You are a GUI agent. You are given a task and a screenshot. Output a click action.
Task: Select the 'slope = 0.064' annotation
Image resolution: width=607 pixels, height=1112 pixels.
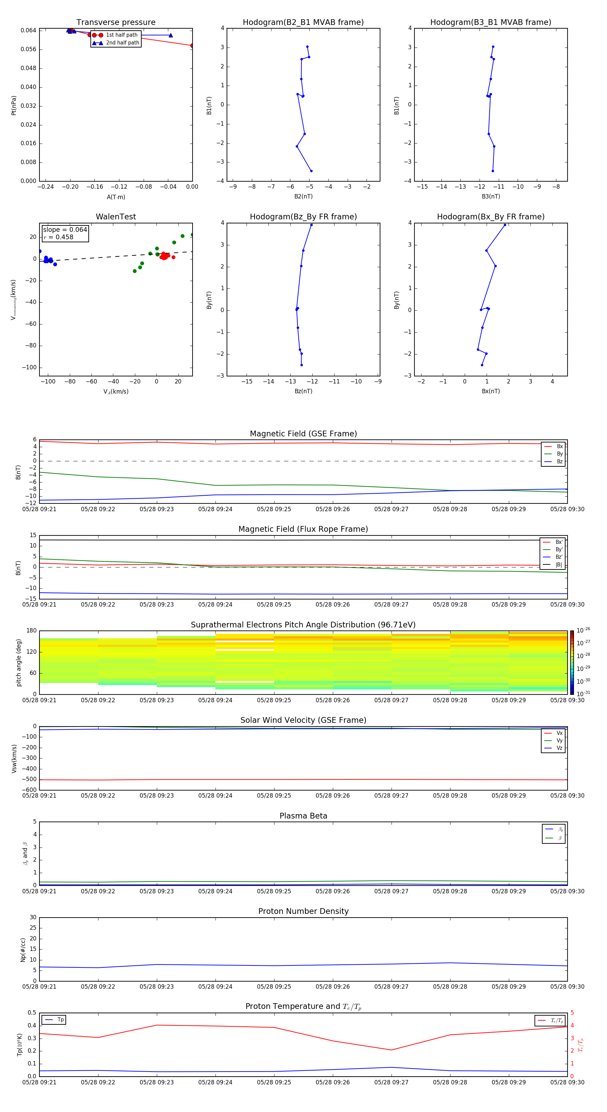click(65, 230)
